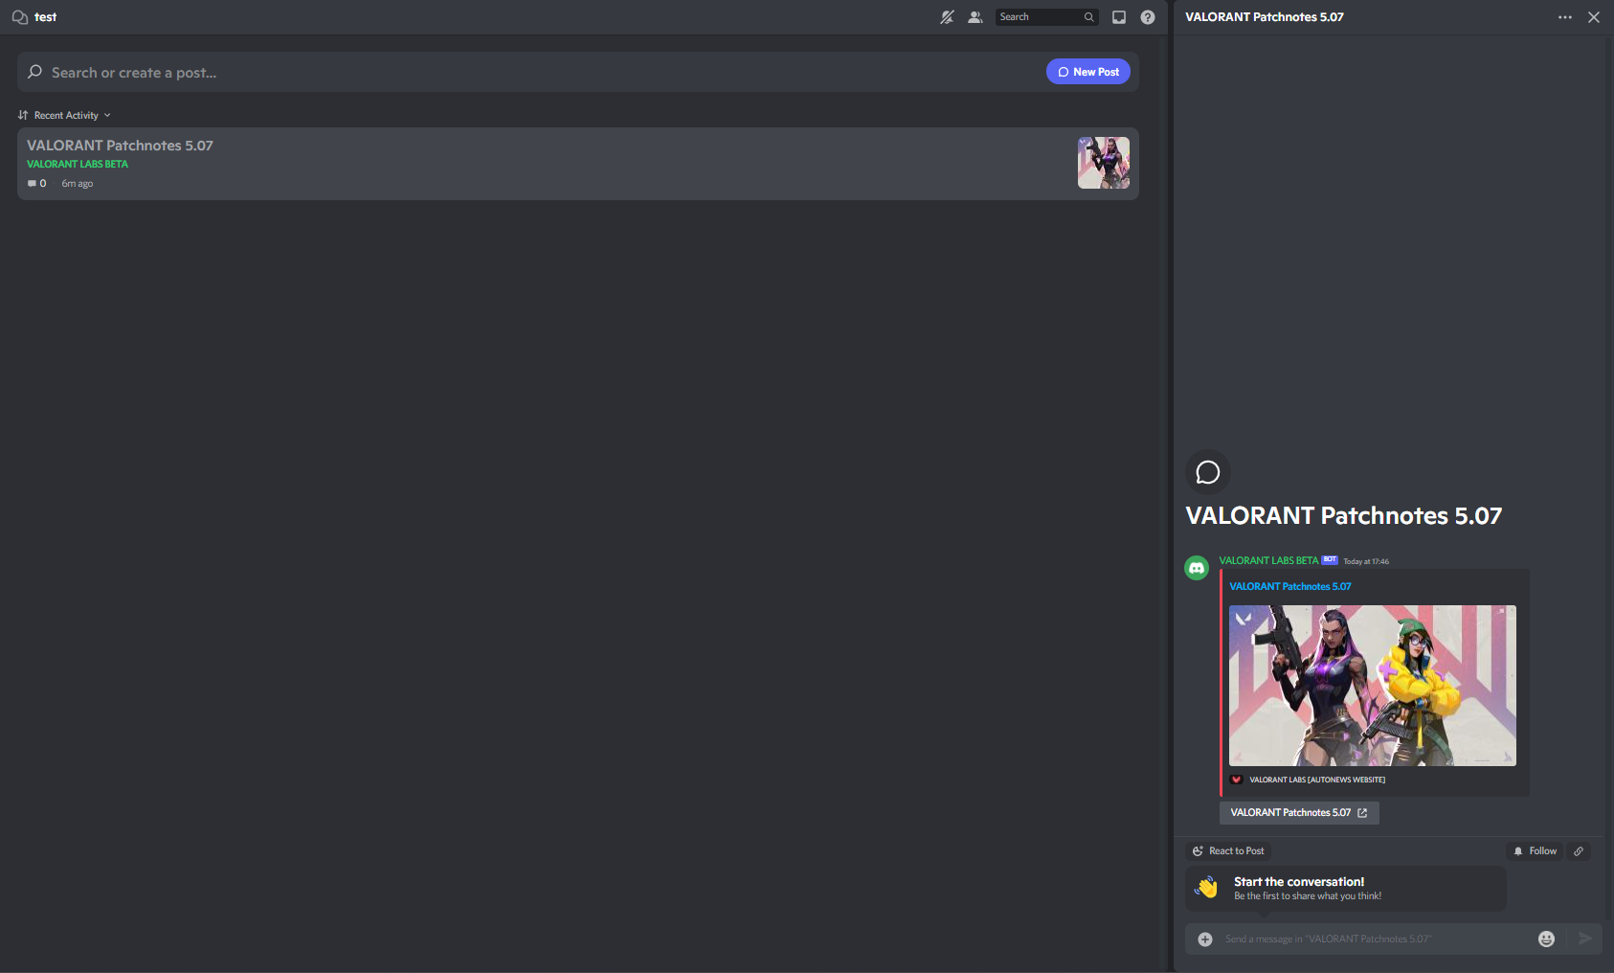The width and height of the screenshot is (1614, 973).
Task: Open the thread more options ellipsis
Action: pos(1565,17)
